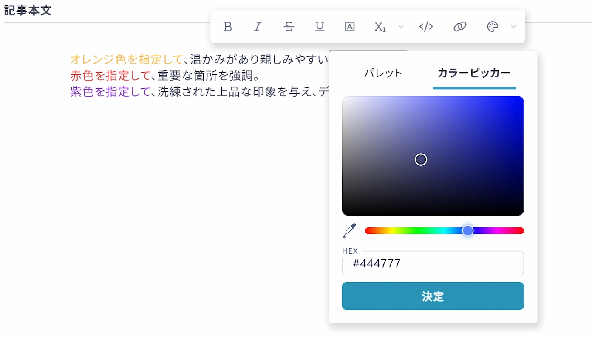Viewport: 595px width, 339px height.
Task: Click the purple text 紫色を指定して
Action: point(110,91)
